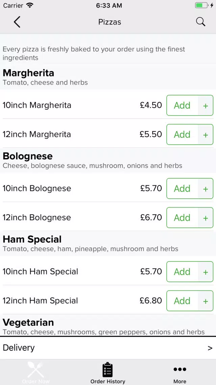
Task: Tap the plus icon for 12inch Ham Special
Action: coord(206,301)
